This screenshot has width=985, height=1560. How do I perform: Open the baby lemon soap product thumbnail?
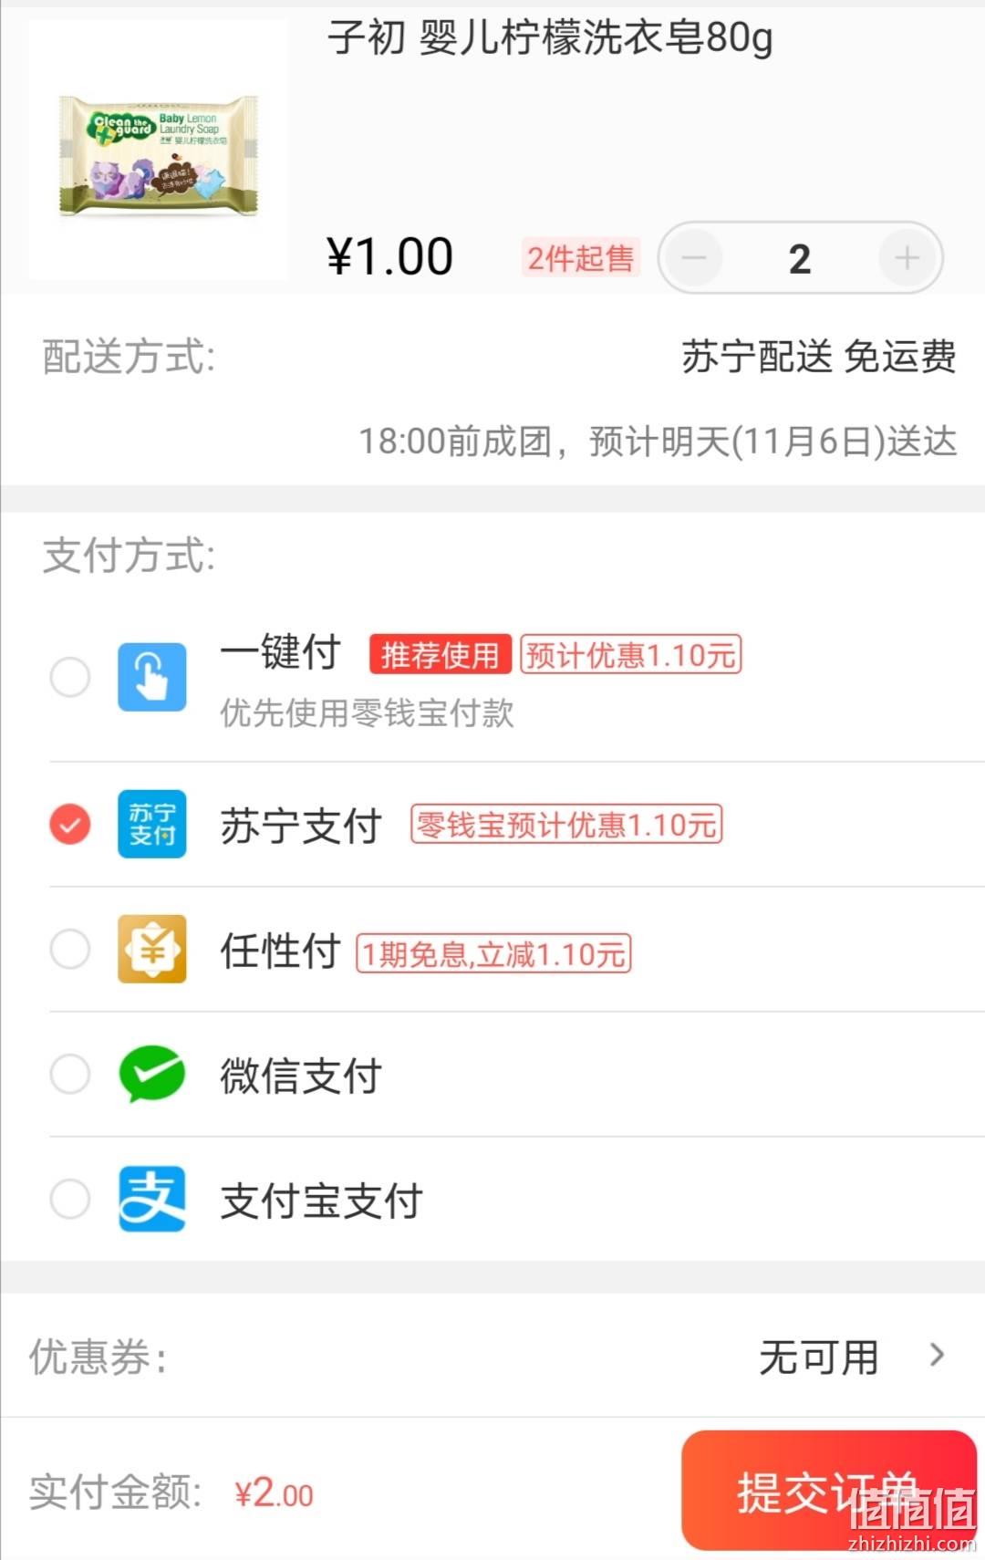click(159, 150)
